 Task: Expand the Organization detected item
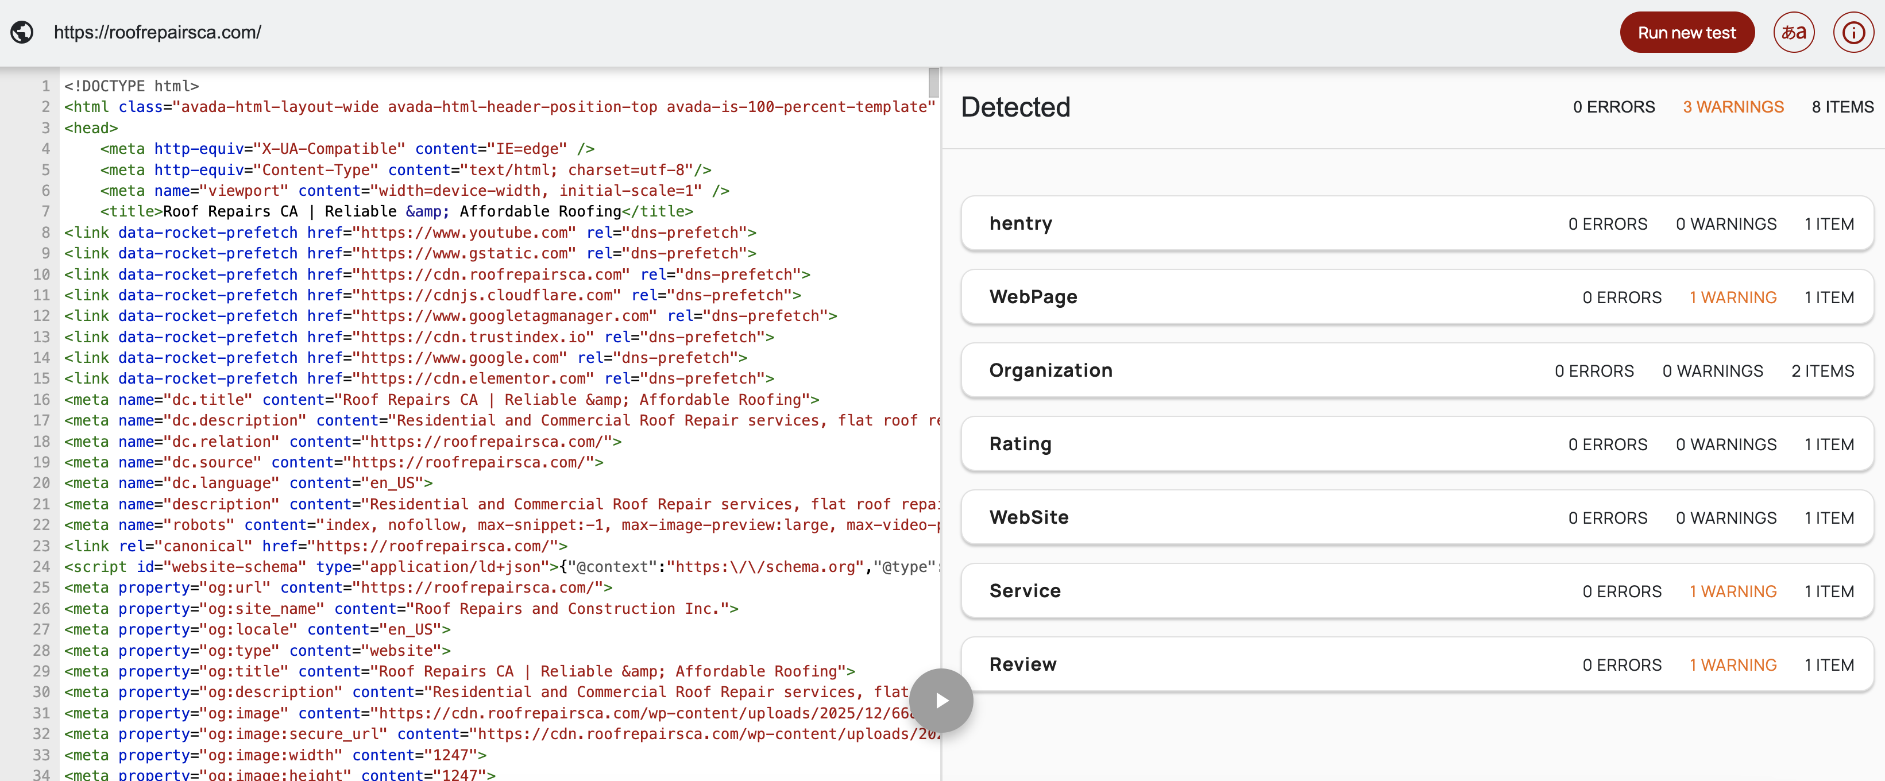pyautogui.click(x=1052, y=370)
